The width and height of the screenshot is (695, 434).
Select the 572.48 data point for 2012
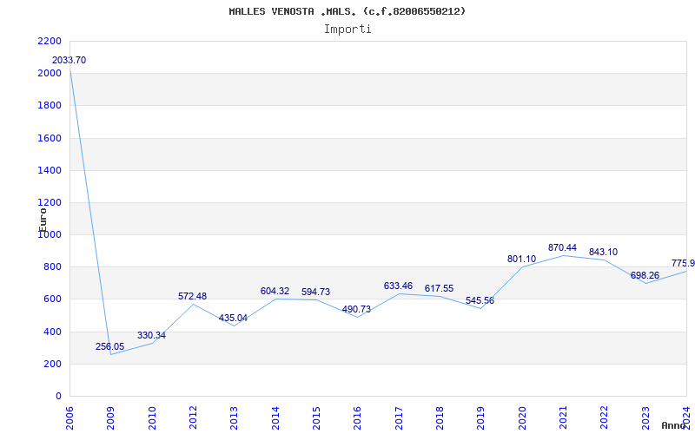pyautogui.click(x=192, y=296)
